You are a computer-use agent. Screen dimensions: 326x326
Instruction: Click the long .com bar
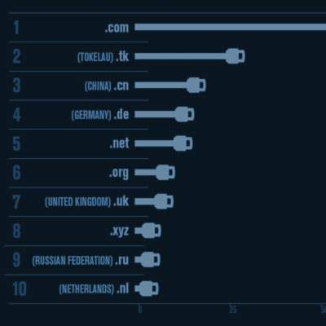coord(231,27)
